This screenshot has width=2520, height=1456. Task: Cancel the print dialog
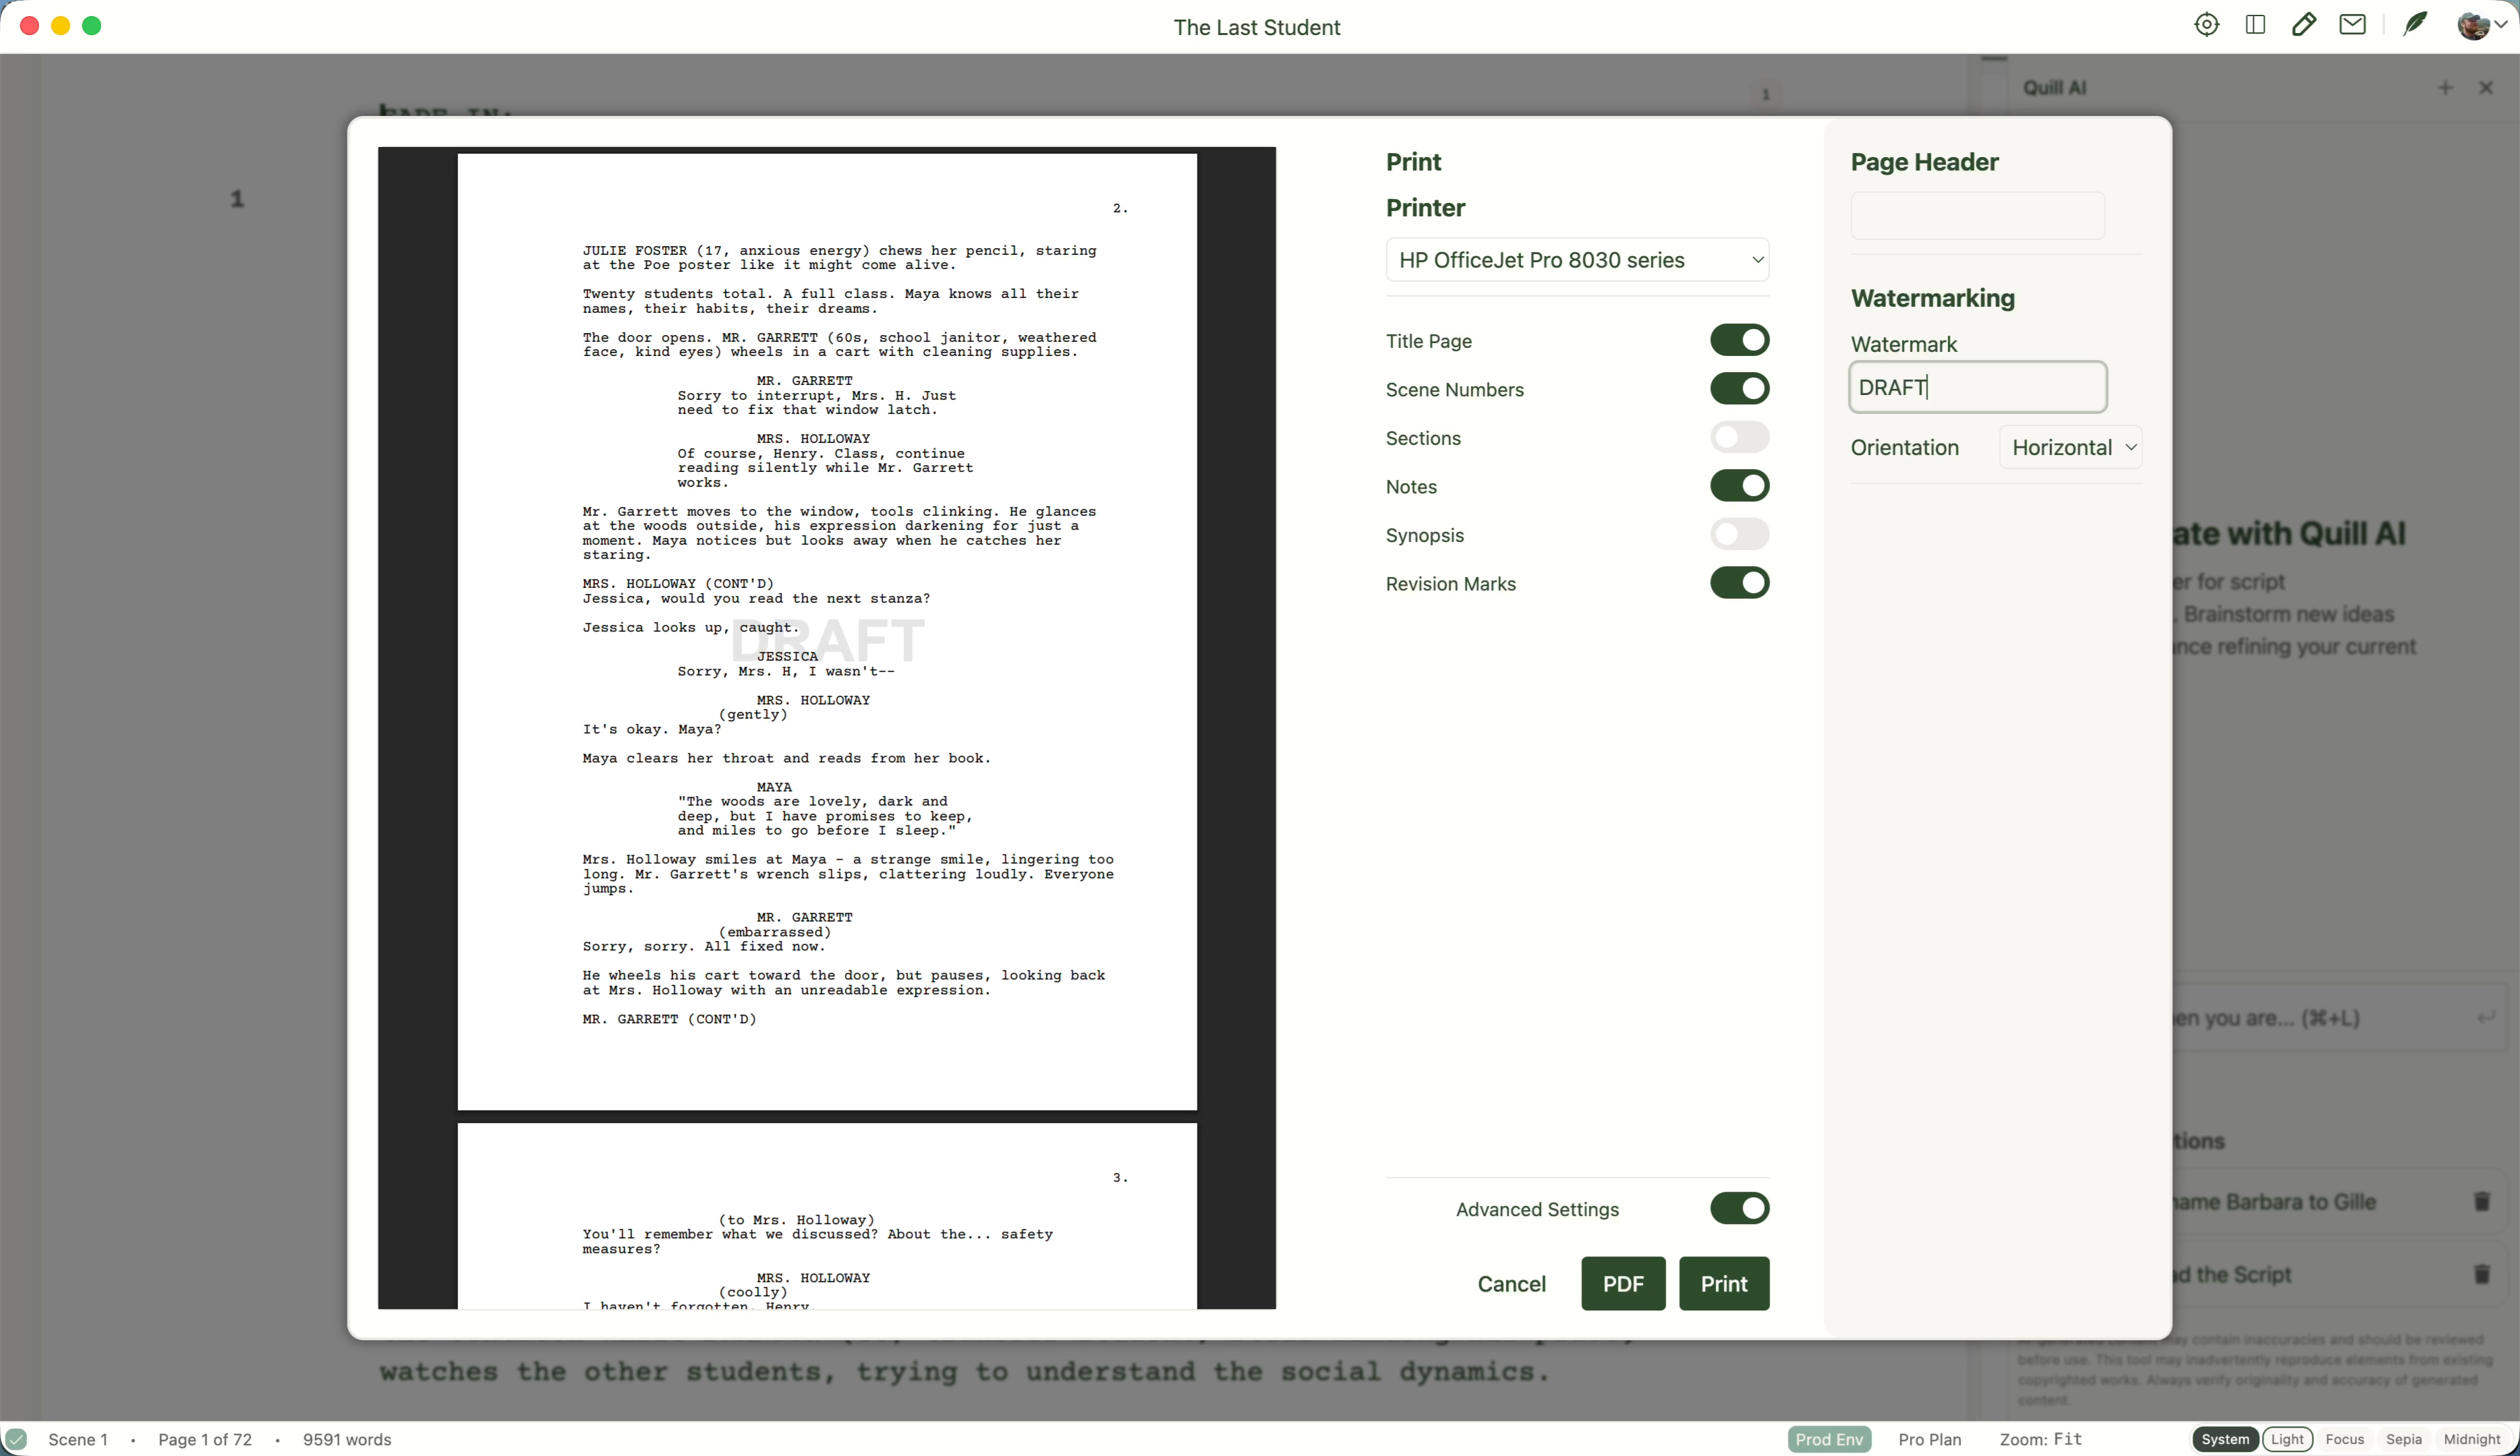coord(1511,1283)
